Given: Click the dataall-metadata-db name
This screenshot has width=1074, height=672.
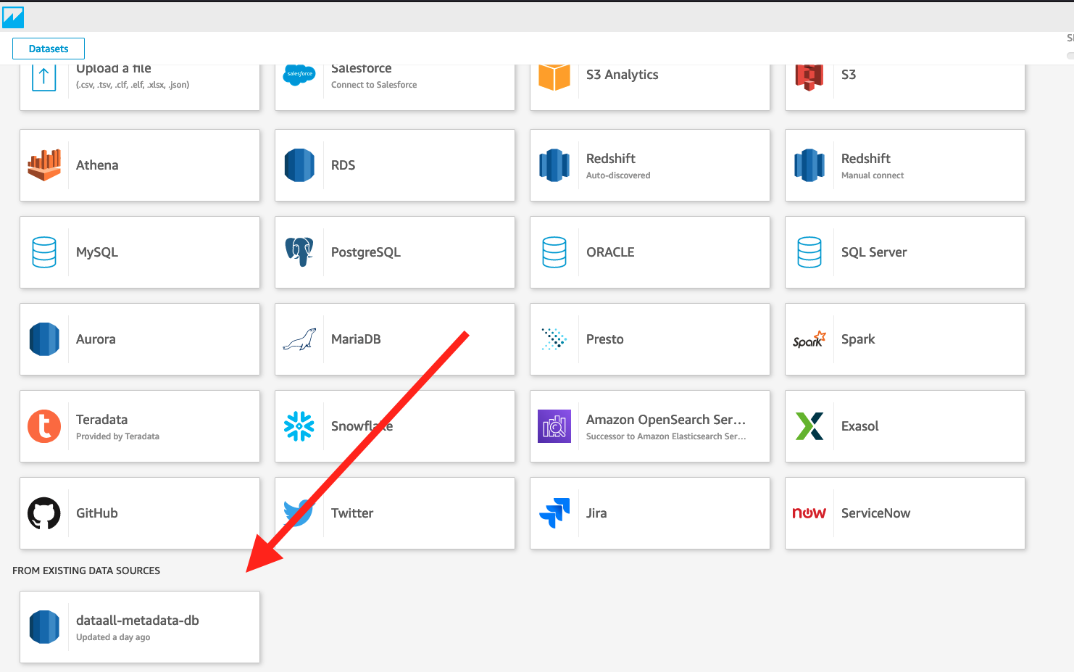Looking at the screenshot, I should [x=138, y=621].
